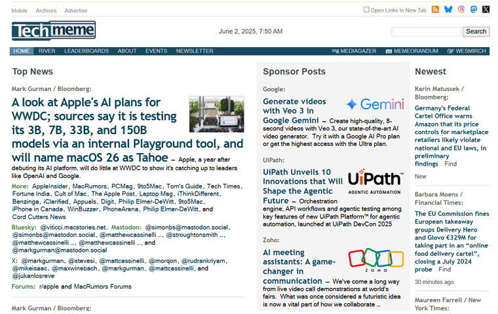Open the WinBuzzer source link
498x314 pixels.
coord(83,209)
